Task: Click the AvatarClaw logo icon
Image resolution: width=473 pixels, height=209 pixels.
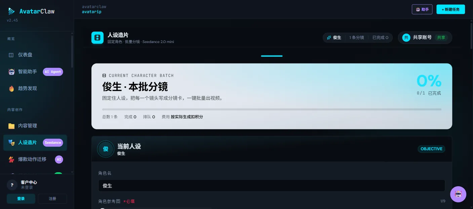Action: (11, 11)
